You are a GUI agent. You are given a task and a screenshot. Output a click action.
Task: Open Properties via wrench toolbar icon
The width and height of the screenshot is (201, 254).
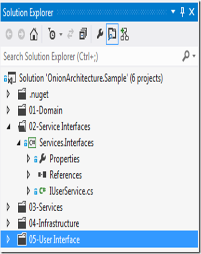(100, 34)
